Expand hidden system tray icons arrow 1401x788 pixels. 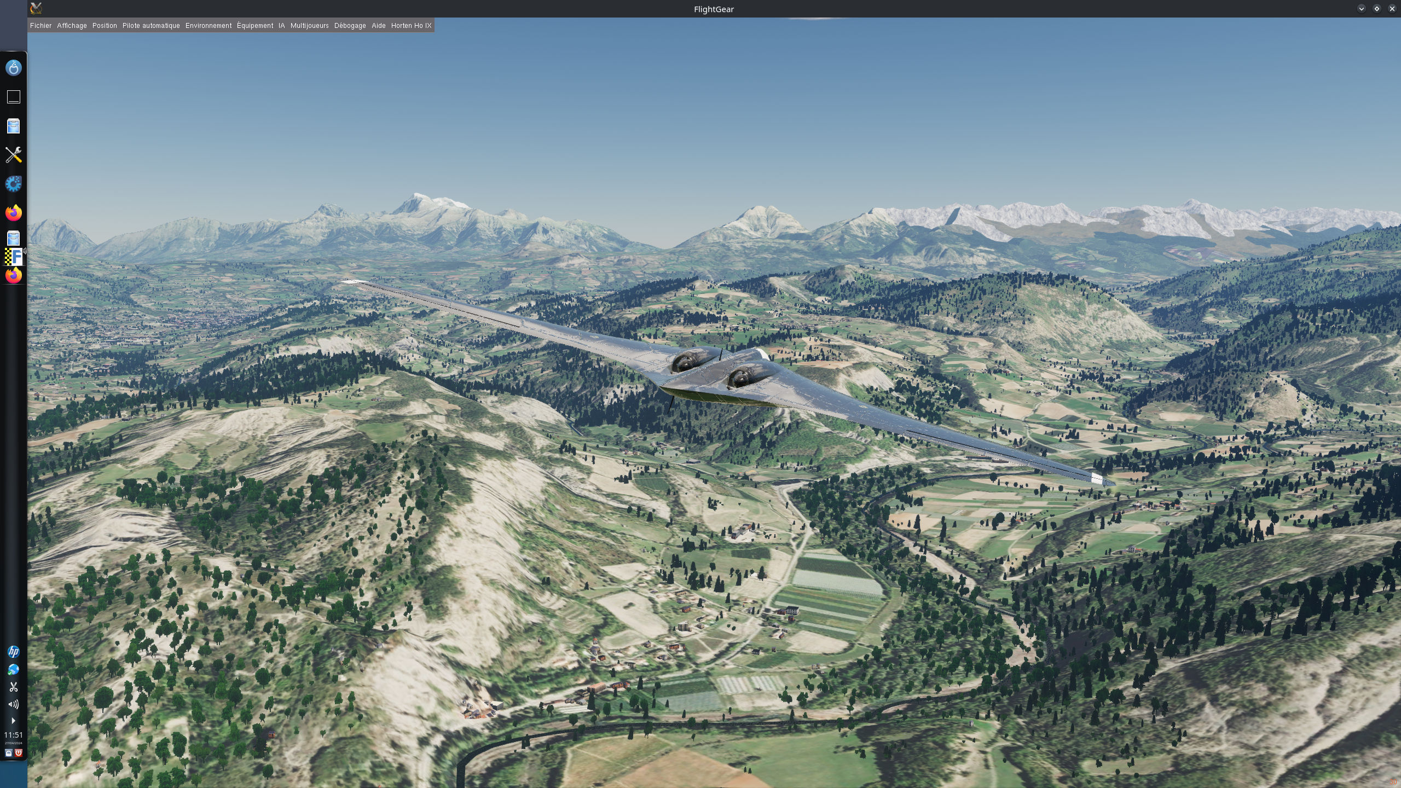13,721
